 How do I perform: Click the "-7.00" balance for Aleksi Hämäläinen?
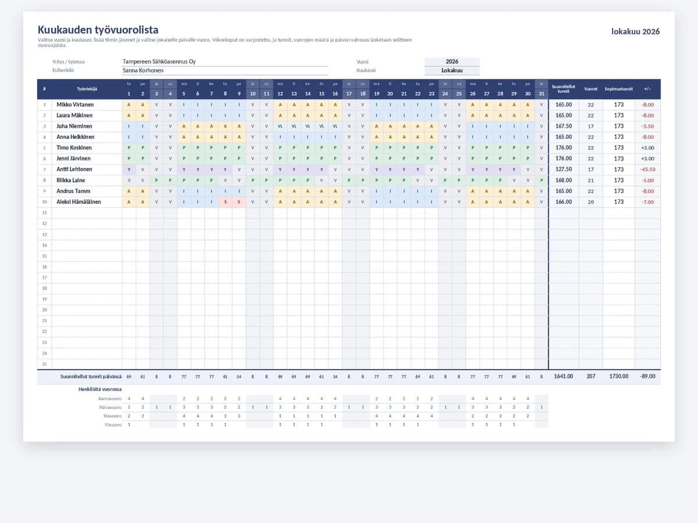click(647, 202)
